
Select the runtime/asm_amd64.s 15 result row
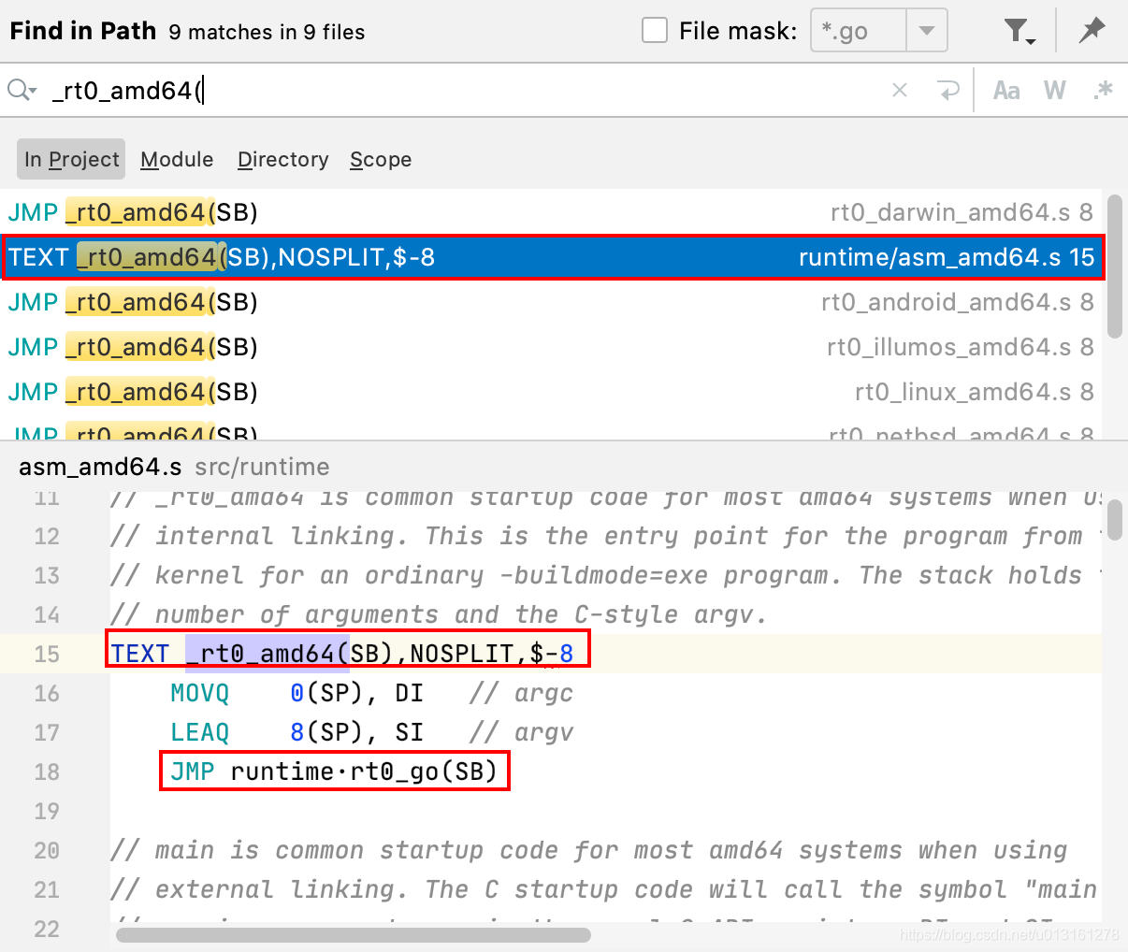click(552, 257)
